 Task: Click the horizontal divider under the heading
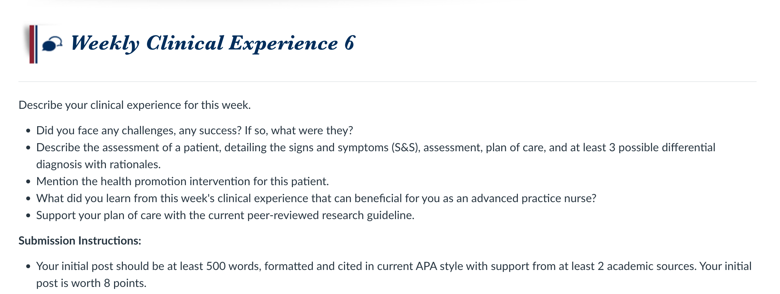[x=388, y=82]
